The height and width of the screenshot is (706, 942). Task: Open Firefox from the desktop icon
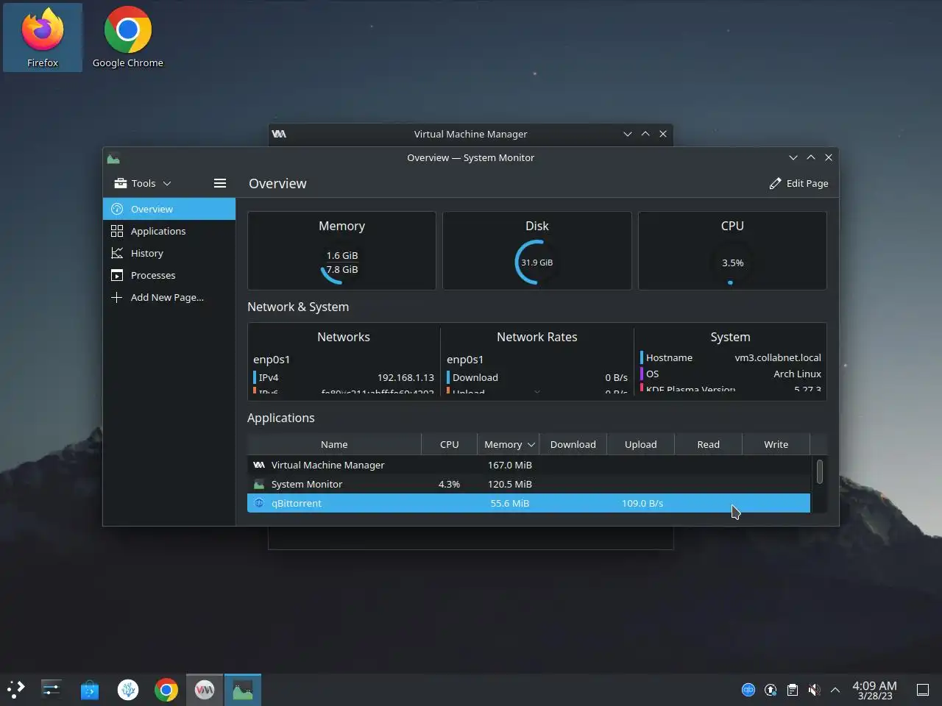(43, 38)
